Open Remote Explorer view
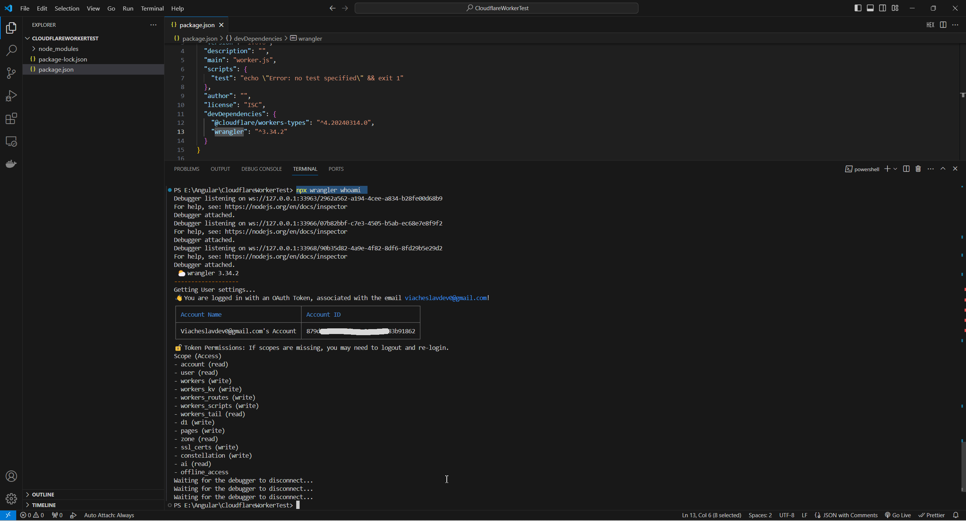 (x=11, y=141)
